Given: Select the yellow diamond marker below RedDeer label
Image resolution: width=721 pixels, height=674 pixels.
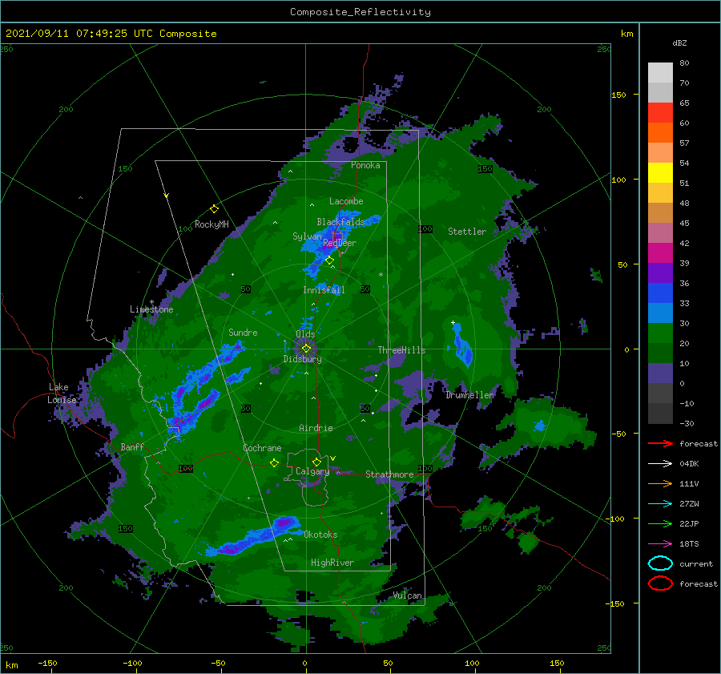Looking at the screenshot, I should 329,260.
